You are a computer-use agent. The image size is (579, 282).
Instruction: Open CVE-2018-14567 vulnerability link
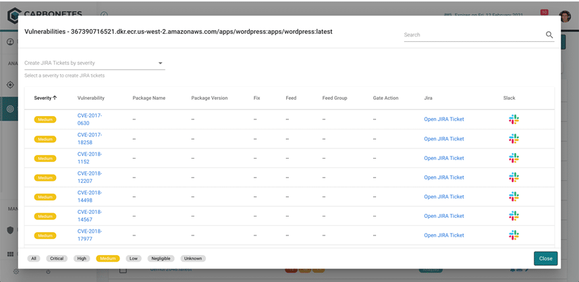pyautogui.click(x=90, y=216)
